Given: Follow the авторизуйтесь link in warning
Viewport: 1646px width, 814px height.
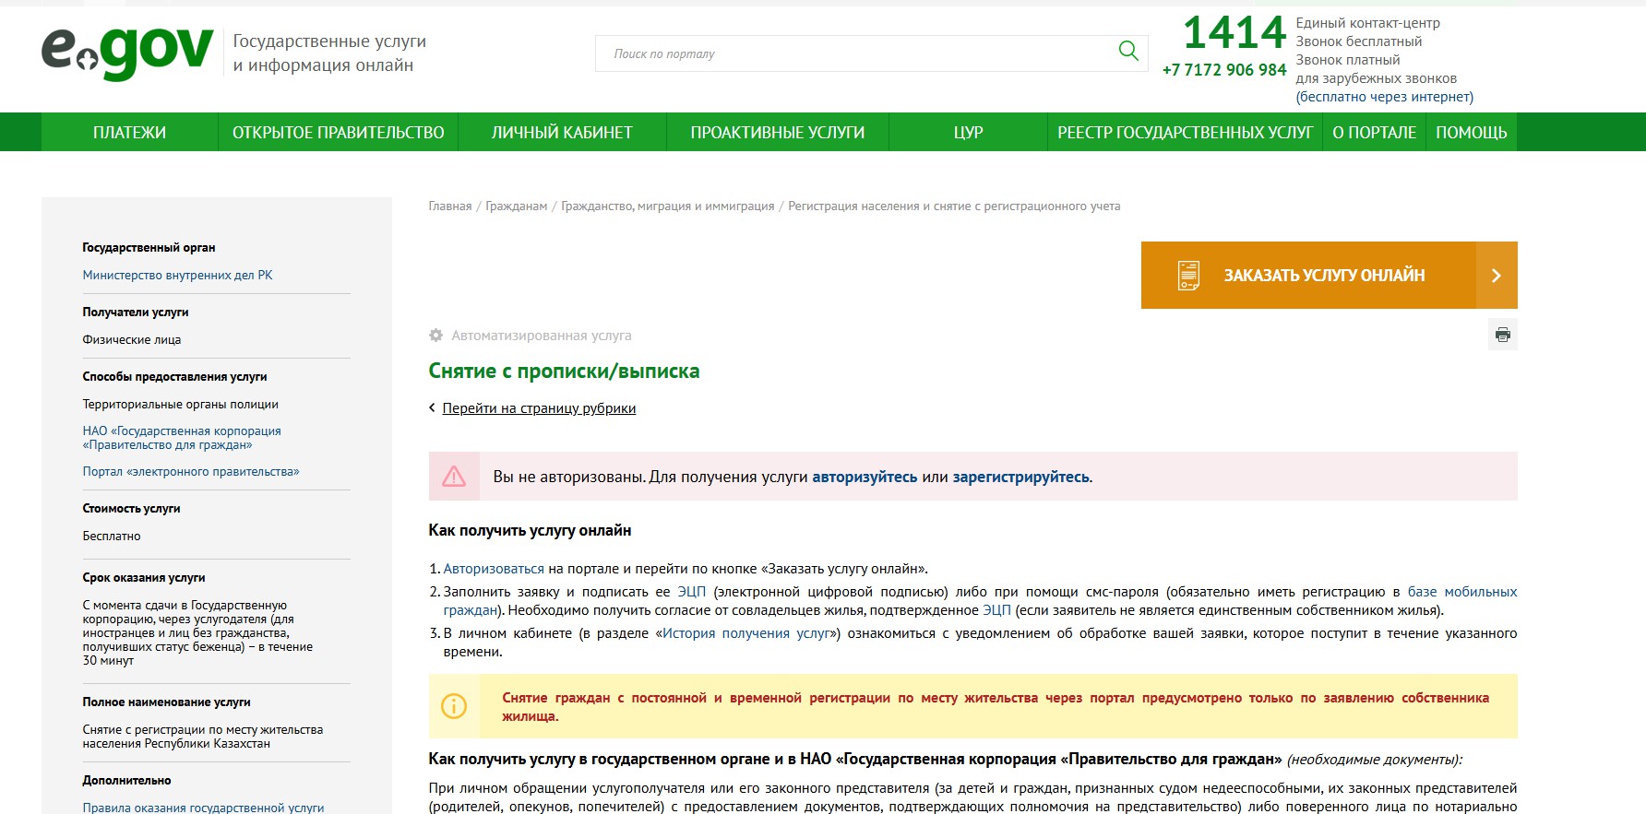Looking at the screenshot, I should 864,478.
